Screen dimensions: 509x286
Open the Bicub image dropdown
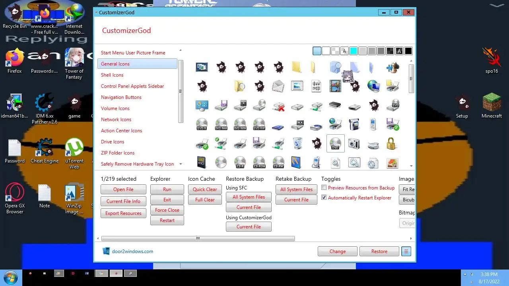point(407,200)
